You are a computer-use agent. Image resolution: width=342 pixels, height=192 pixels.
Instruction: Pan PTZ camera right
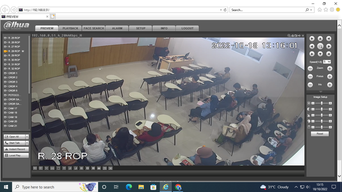click(329, 46)
